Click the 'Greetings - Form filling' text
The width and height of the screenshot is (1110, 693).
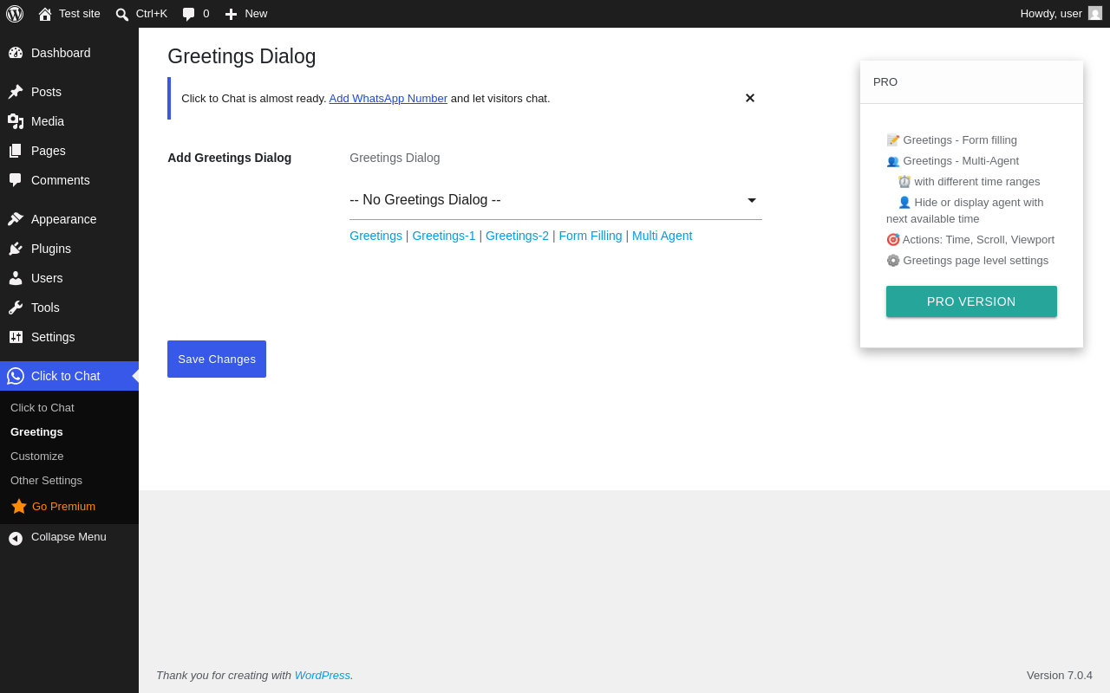[x=960, y=139]
